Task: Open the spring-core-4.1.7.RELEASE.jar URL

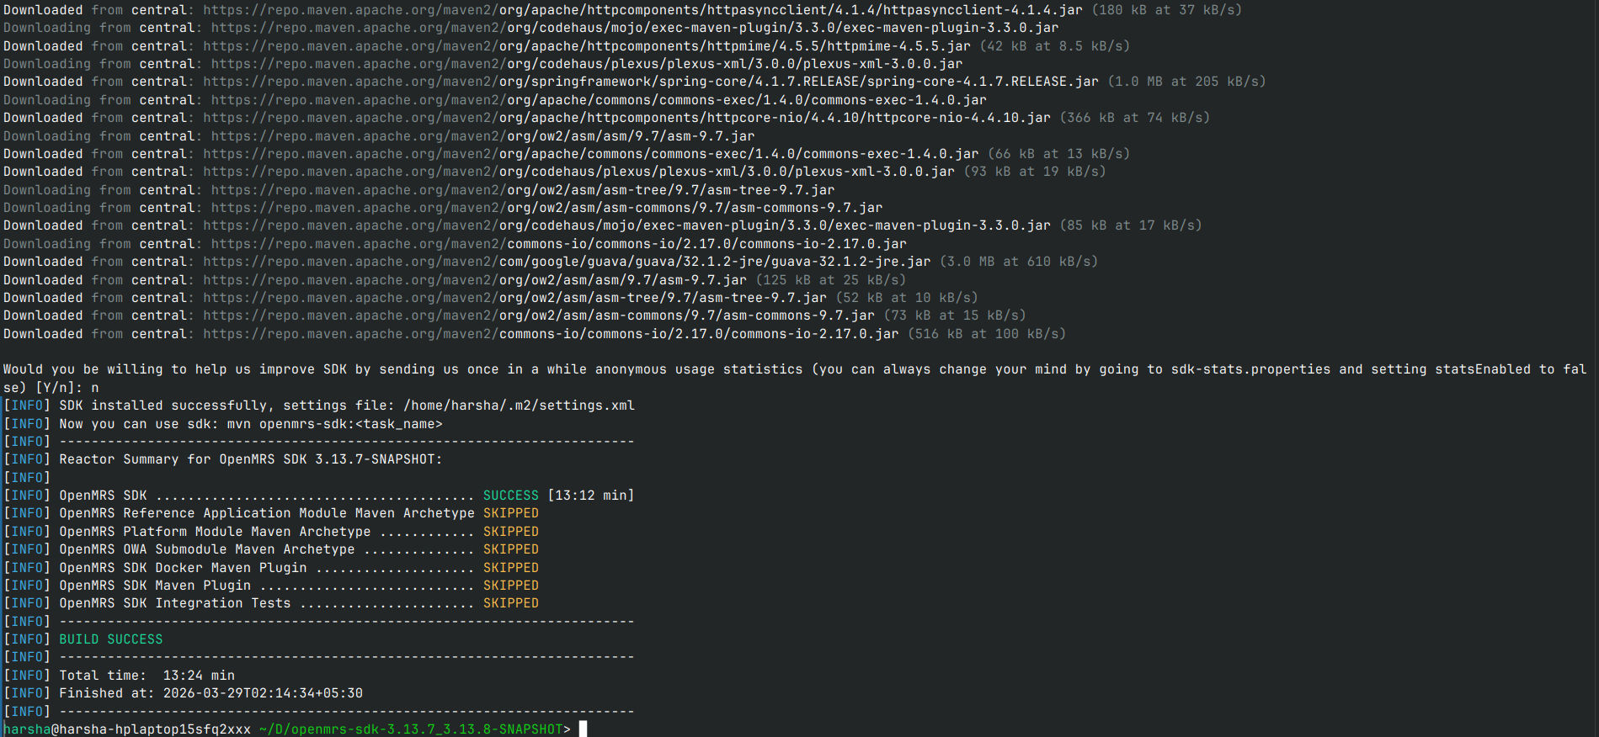Action: (650, 82)
